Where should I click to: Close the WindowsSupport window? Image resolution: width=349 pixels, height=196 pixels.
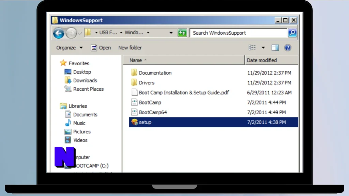(x=293, y=20)
